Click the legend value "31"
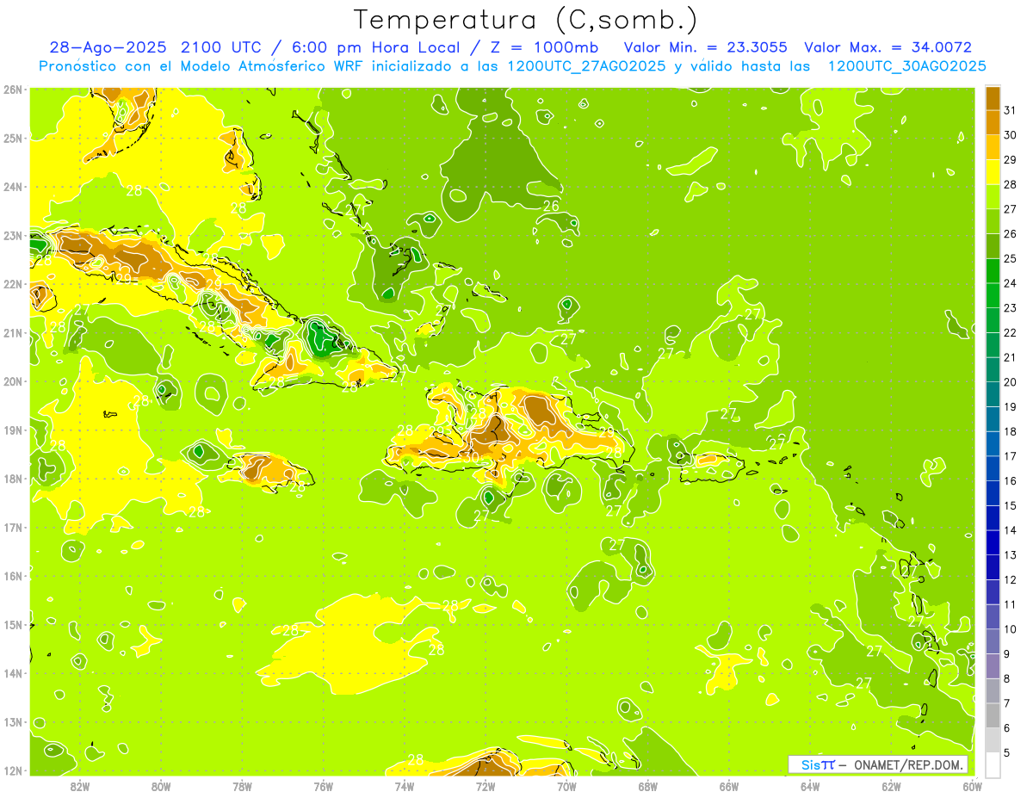Screen dimensions: 1033x798 pyautogui.click(x=1010, y=110)
